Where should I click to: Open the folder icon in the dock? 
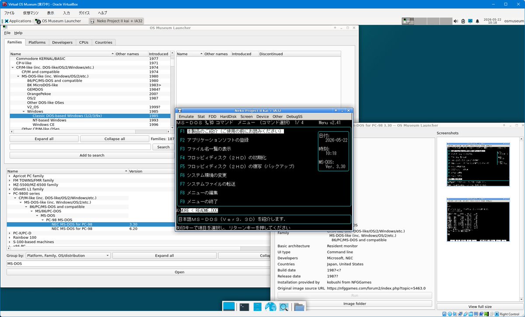click(x=299, y=307)
